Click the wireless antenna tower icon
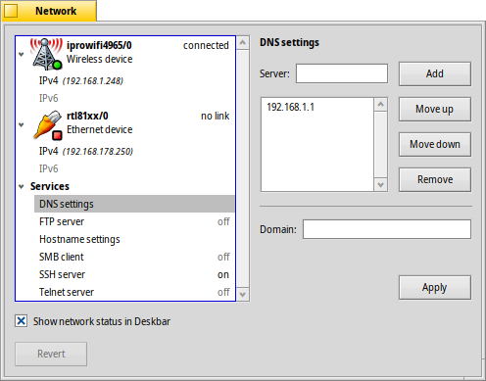Image resolution: width=486 pixels, height=381 pixels. pos(46,54)
